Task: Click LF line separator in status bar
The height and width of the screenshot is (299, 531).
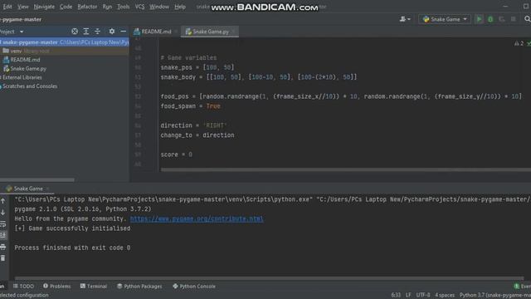Action: click(408, 295)
